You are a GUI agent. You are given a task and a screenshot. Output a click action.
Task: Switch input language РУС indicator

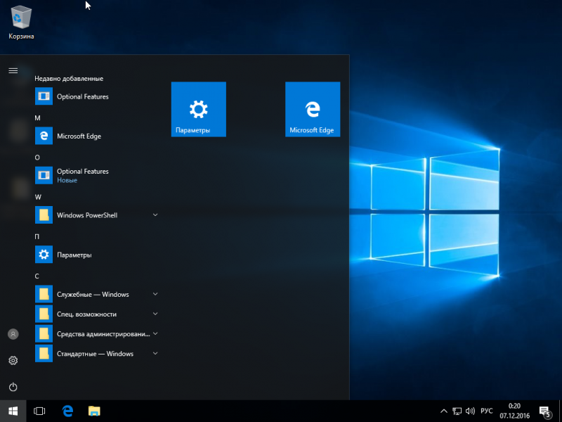[486, 411]
